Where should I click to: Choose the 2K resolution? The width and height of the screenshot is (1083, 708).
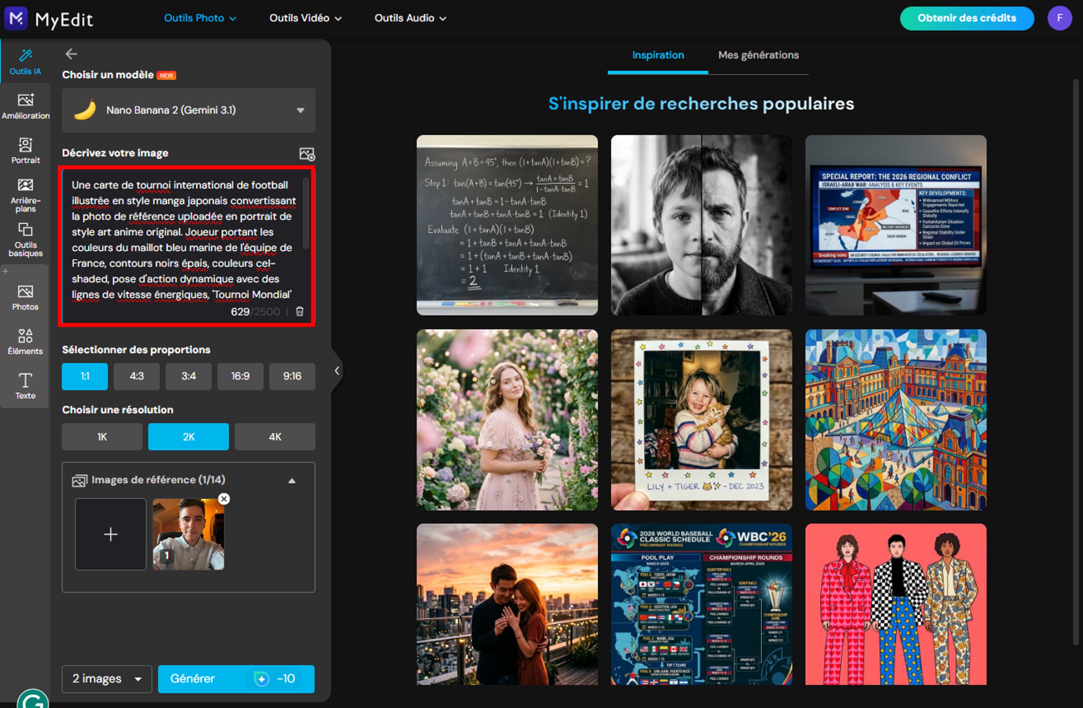(188, 437)
